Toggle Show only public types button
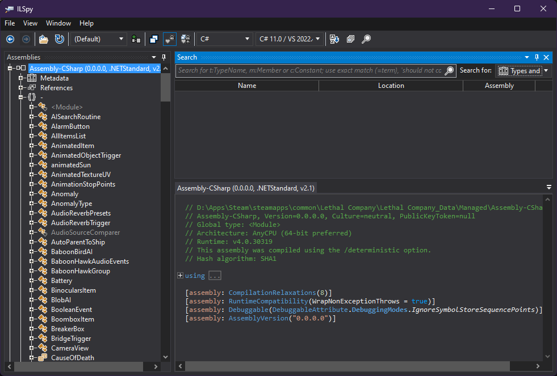Image resolution: width=557 pixels, height=376 pixels. point(154,39)
